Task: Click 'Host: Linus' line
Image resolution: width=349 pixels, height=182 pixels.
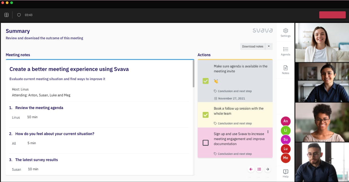Action: (x=20, y=89)
